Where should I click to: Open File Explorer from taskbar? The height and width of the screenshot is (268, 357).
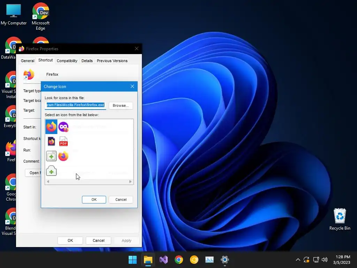pyautogui.click(x=148, y=260)
